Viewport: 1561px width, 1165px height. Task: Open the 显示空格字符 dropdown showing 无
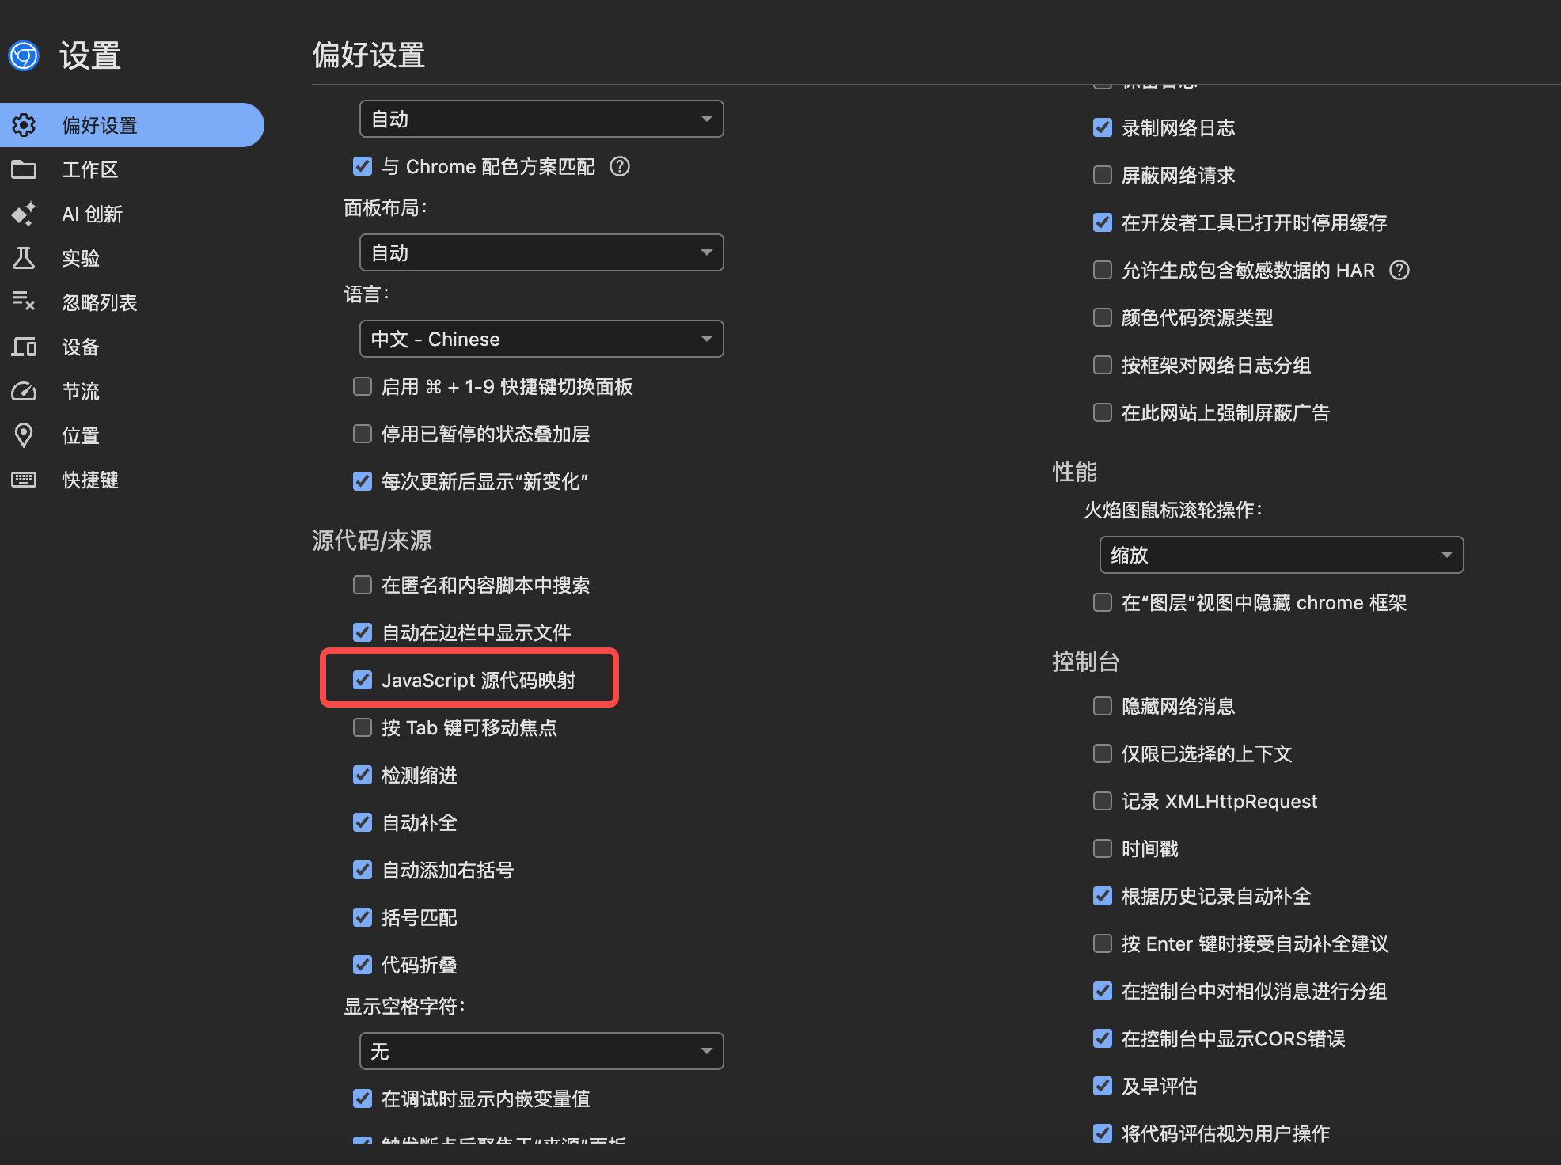(x=541, y=1051)
